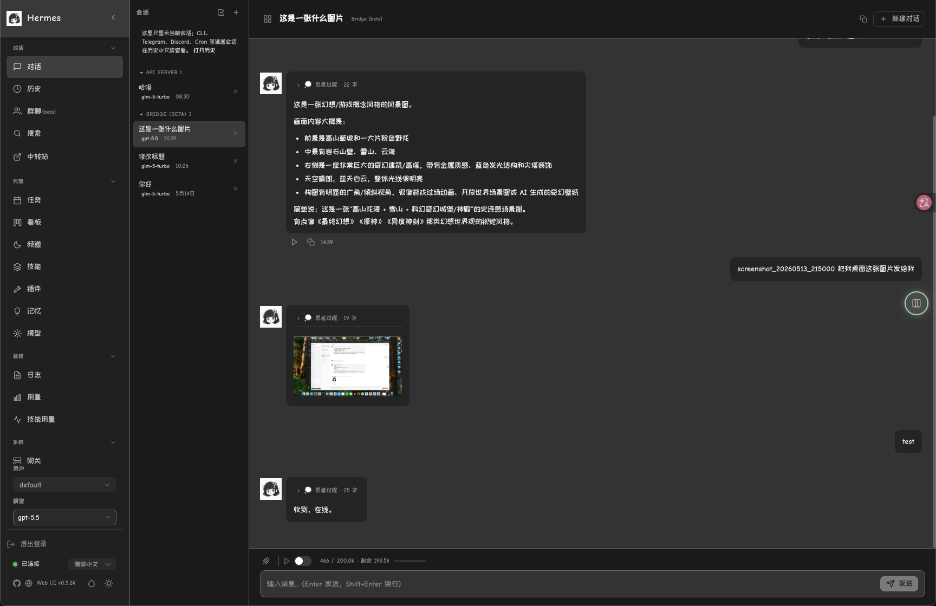Screen dimensions: 936x606
Task: Expand 思考过程 · 25 字 reasoning
Action: [327, 490]
